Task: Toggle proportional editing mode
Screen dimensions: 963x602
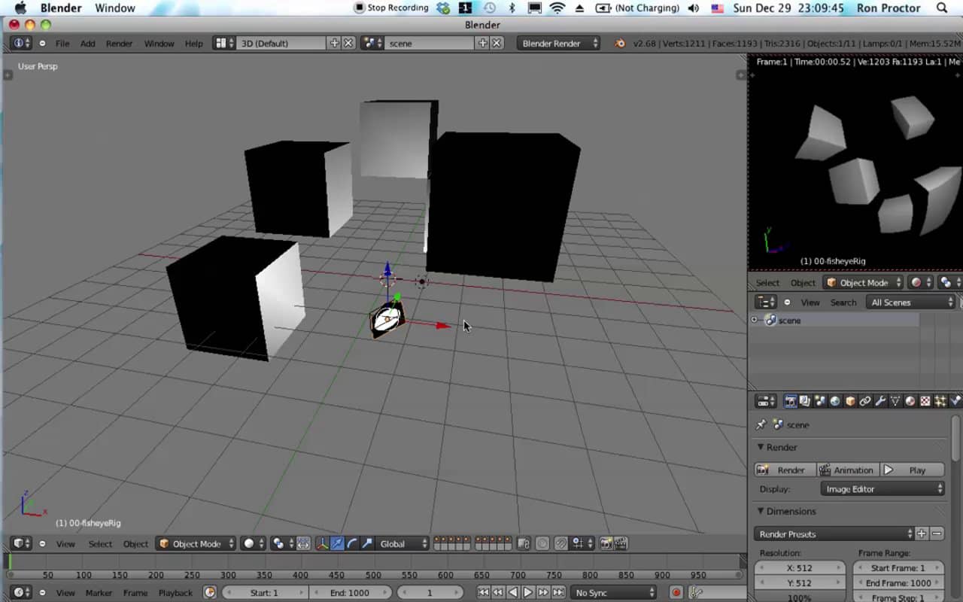Action: (x=542, y=543)
